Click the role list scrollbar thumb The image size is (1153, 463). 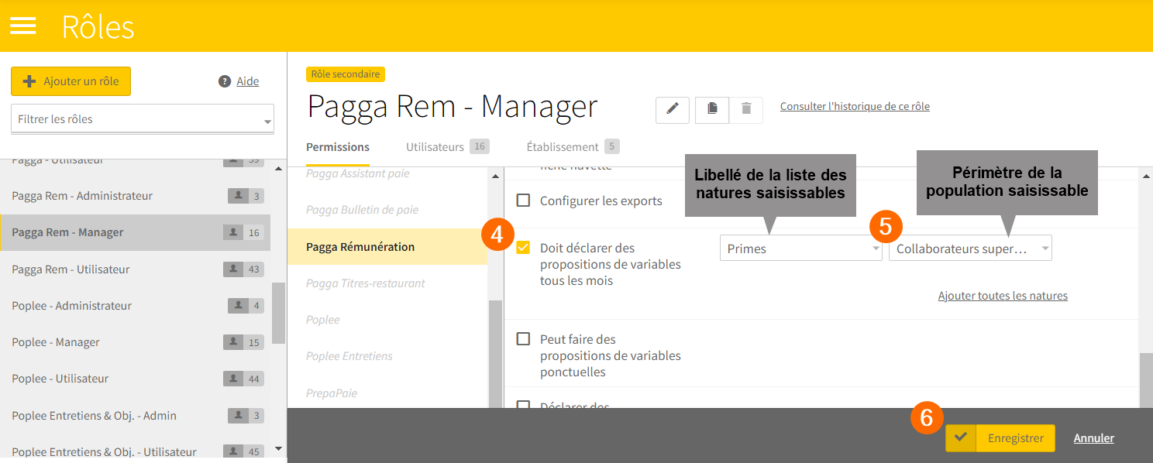click(278, 313)
